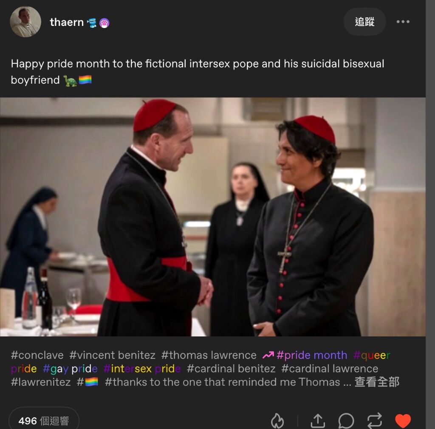The width and height of the screenshot is (435, 429).
Task: Open the #lawrenitez tag
Action: [x=41, y=382]
